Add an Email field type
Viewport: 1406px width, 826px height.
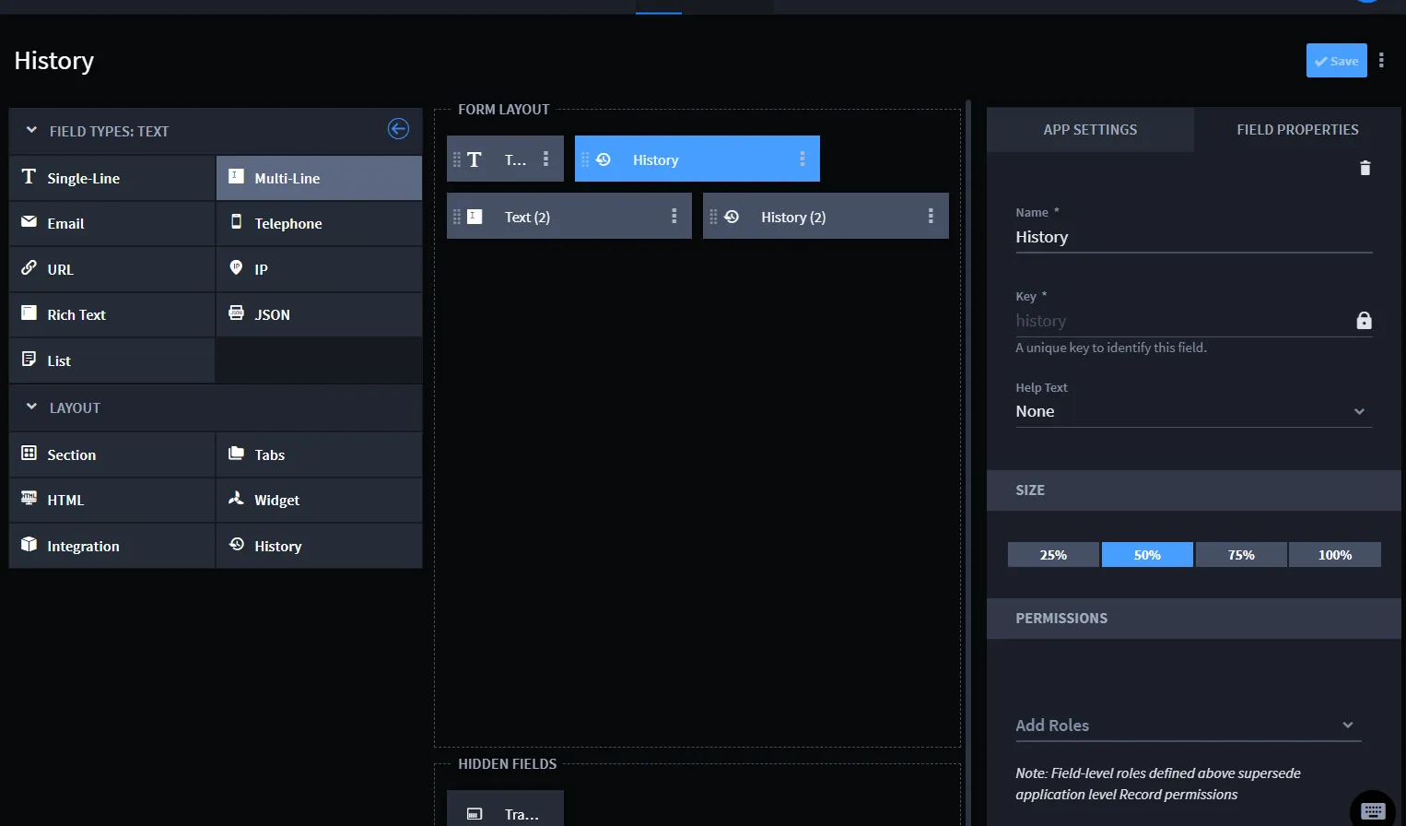112,223
